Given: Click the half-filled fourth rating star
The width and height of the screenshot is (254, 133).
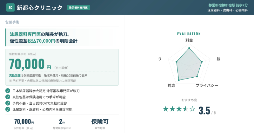Looking at the screenshot, I should coord(185,109).
